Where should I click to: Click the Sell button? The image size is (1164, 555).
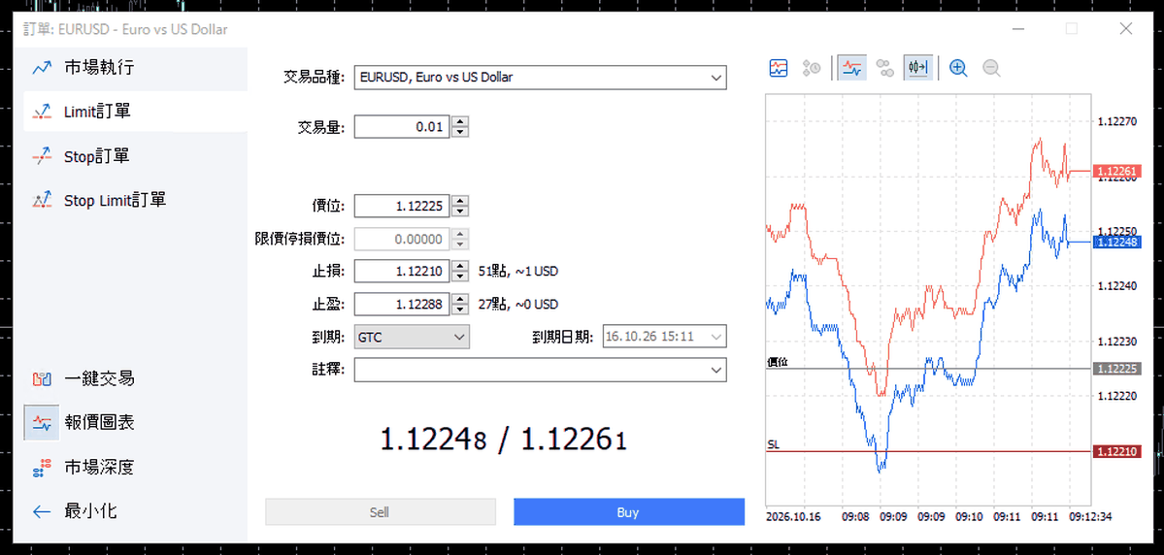coord(381,512)
